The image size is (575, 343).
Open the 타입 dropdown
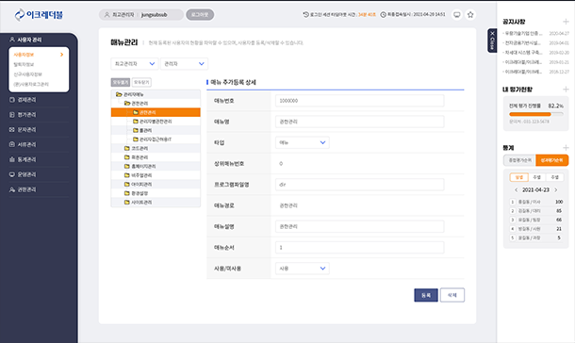[x=303, y=142]
